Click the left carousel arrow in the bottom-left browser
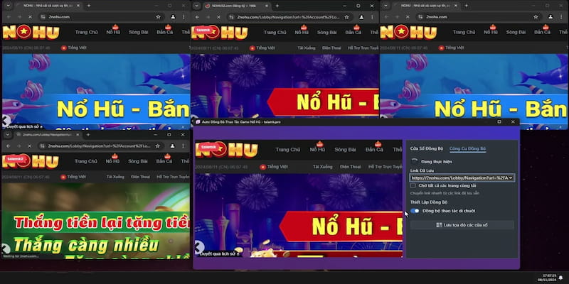 (x=6, y=248)
